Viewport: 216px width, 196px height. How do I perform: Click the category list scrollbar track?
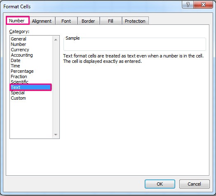click(x=56, y=87)
